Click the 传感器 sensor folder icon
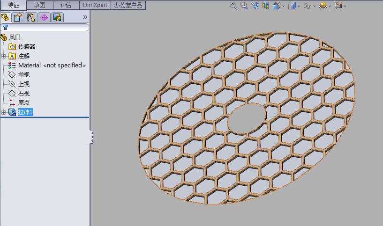Image resolution: width=383 pixels, height=226 pixels. pos(12,47)
